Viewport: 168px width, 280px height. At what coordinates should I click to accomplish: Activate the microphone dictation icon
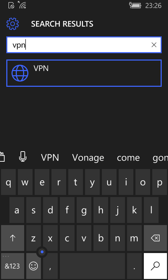click(23, 157)
